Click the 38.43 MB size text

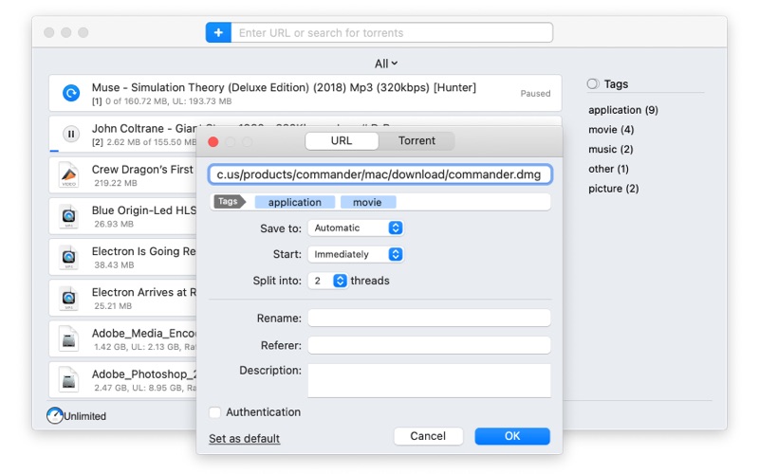114,265
